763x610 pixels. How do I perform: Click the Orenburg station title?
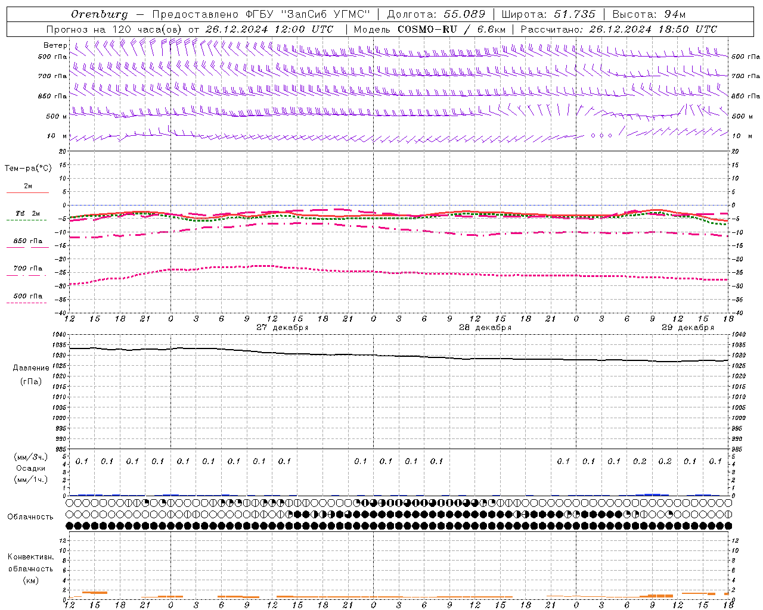(99, 14)
